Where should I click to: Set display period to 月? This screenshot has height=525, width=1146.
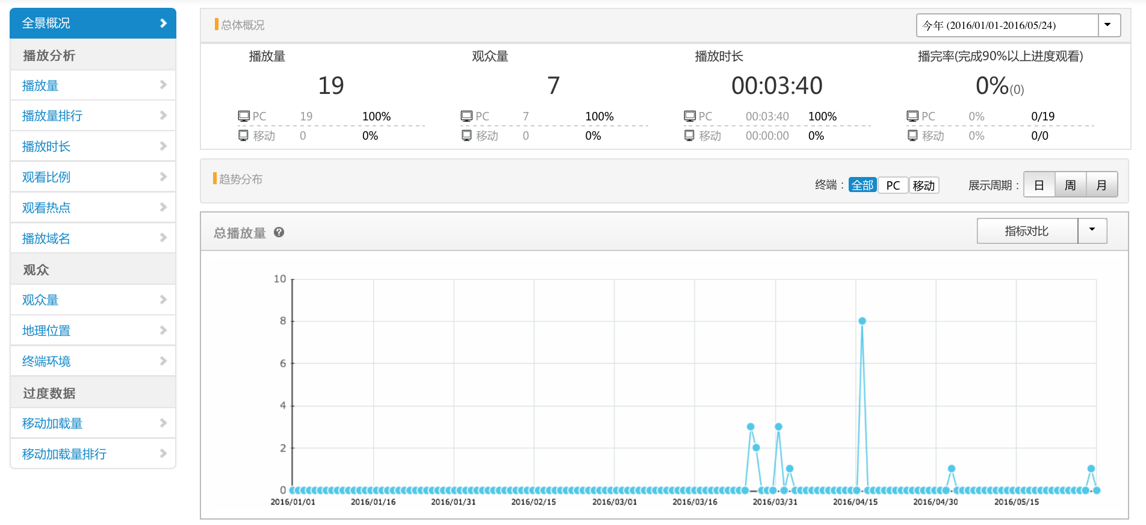click(x=1101, y=185)
